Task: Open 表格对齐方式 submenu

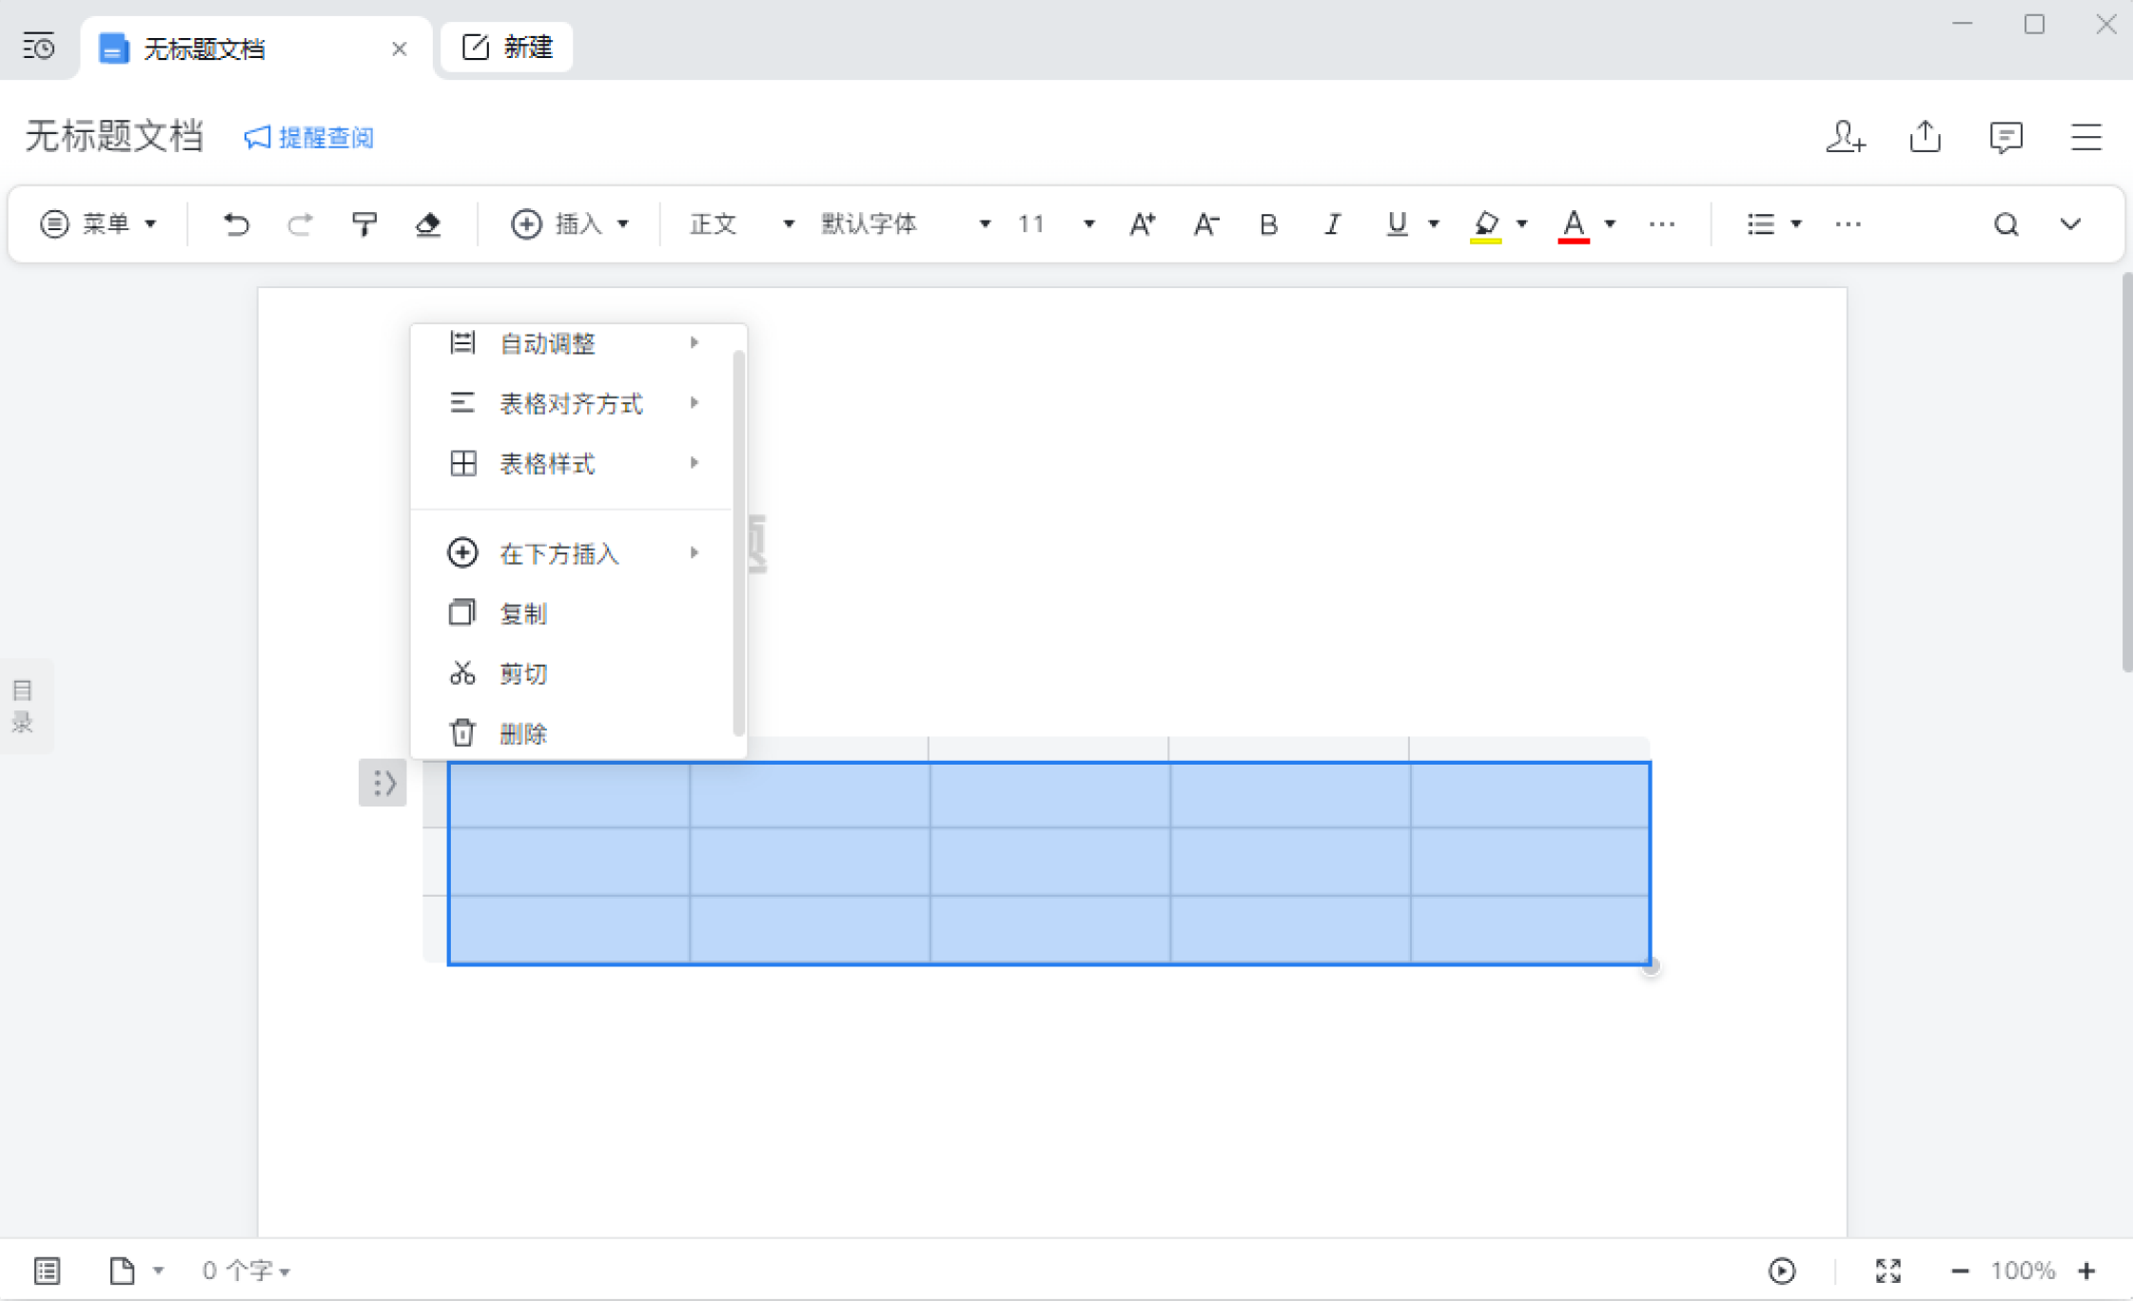Action: [x=573, y=403]
